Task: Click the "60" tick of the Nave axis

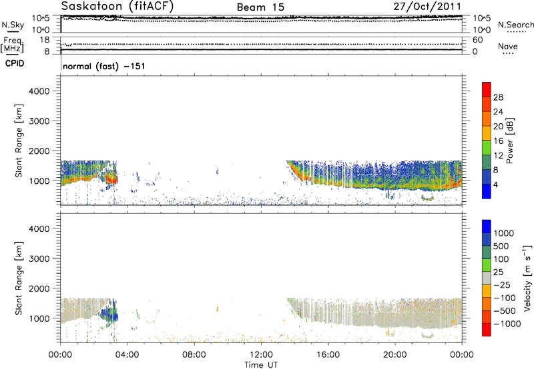Action: pyautogui.click(x=477, y=40)
